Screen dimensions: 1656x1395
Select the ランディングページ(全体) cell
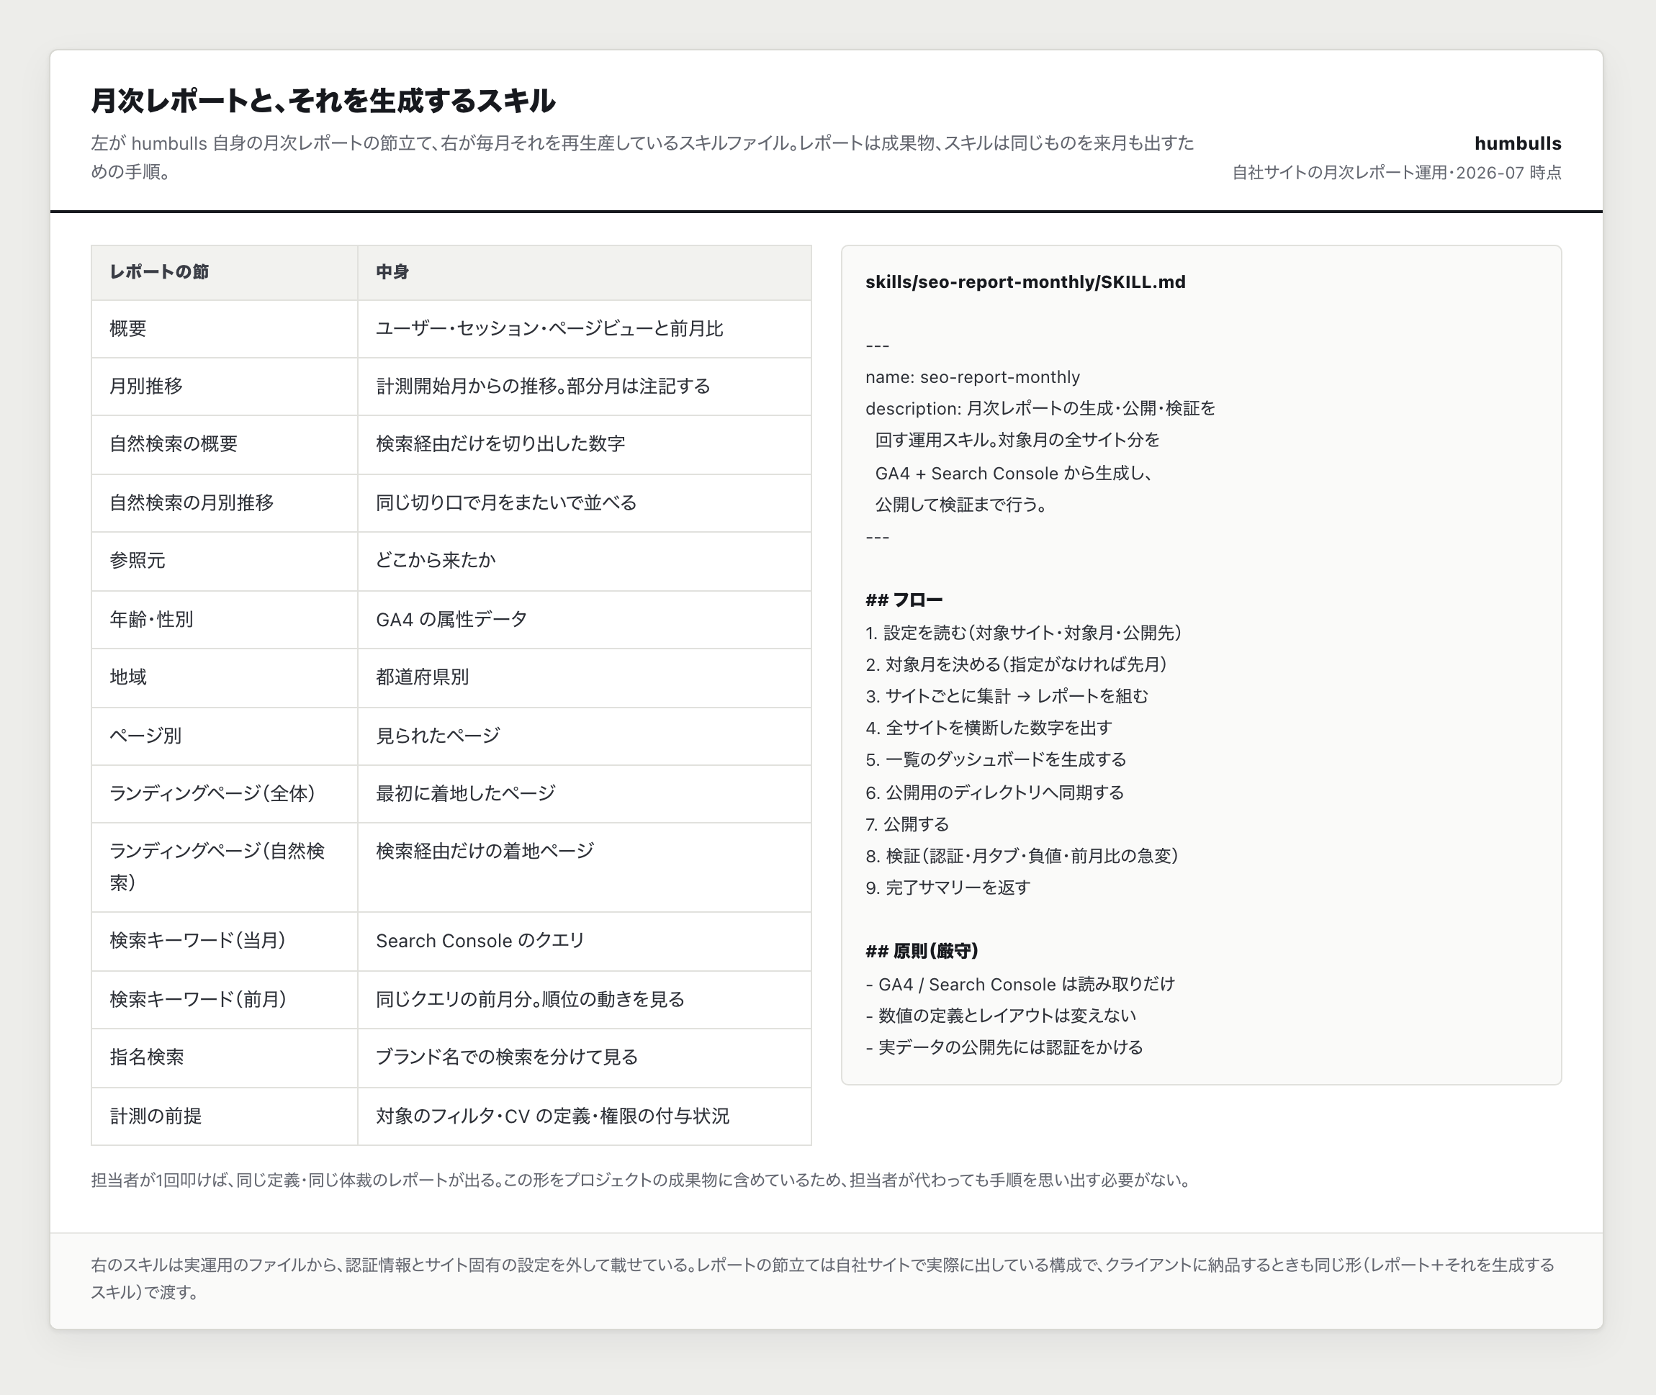coord(225,794)
